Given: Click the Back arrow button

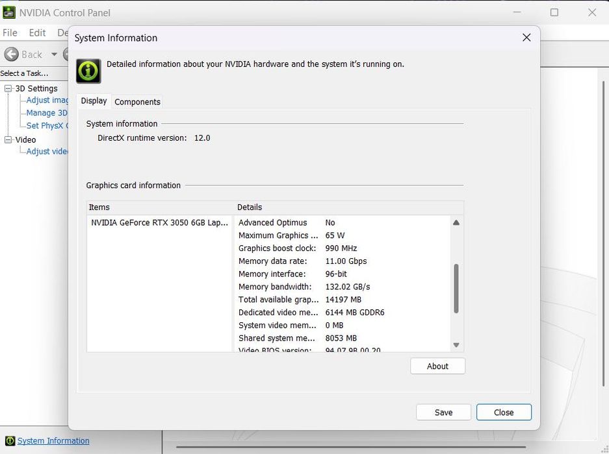Looking at the screenshot, I should click(x=12, y=54).
